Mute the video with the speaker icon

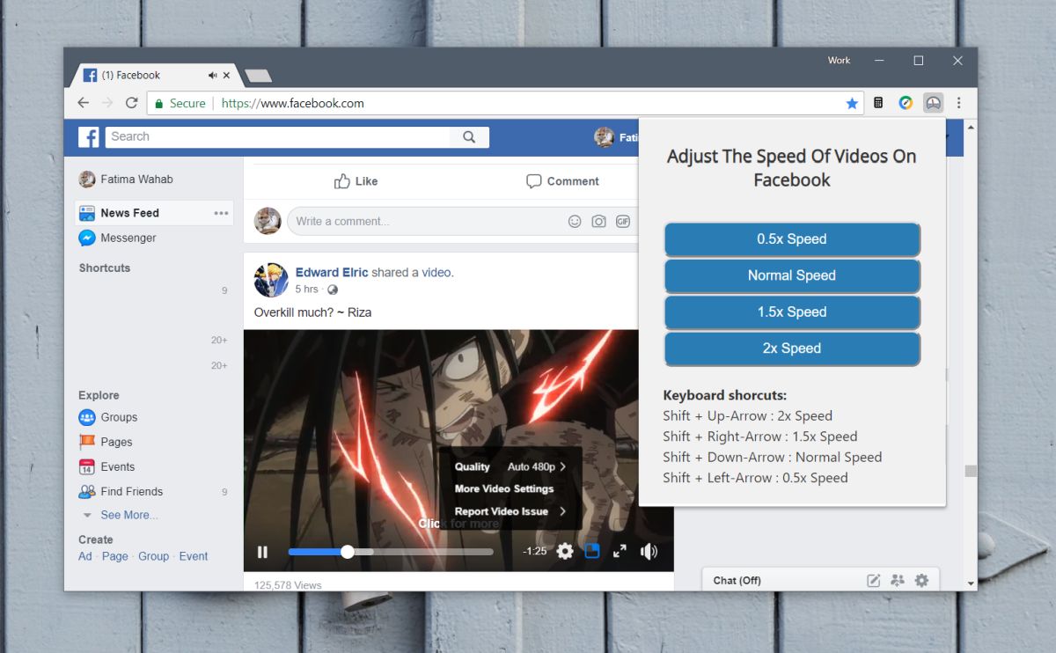point(649,551)
